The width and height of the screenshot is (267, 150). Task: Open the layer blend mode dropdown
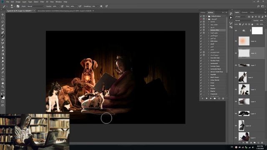[243, 20]
